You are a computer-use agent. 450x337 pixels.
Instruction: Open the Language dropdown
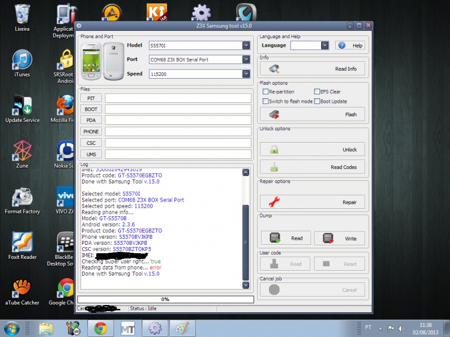point(325,45)
